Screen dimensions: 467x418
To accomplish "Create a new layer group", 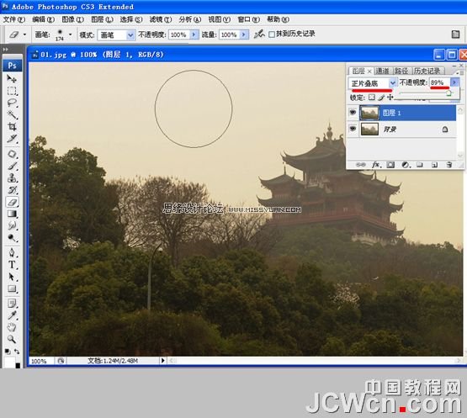I will (420, 165).
